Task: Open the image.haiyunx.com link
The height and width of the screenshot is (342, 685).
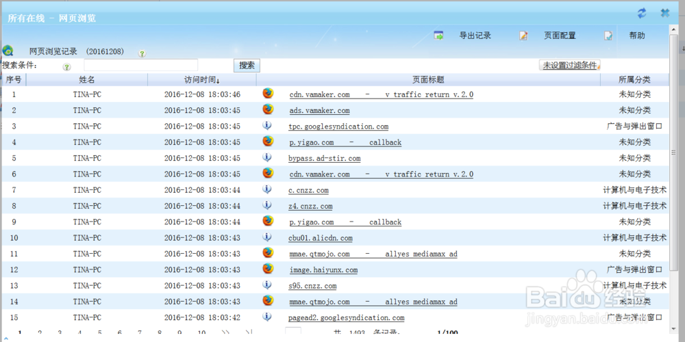Action: [x=323, y=270]
